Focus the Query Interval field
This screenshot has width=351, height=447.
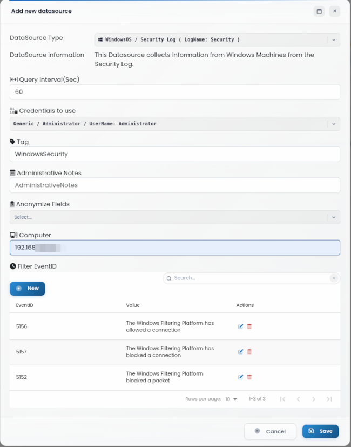175,92
